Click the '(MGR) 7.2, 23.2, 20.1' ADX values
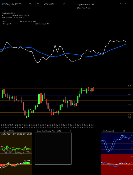This screenshot has width=133, height=175. pyautogui.click(x=28, y=22)
